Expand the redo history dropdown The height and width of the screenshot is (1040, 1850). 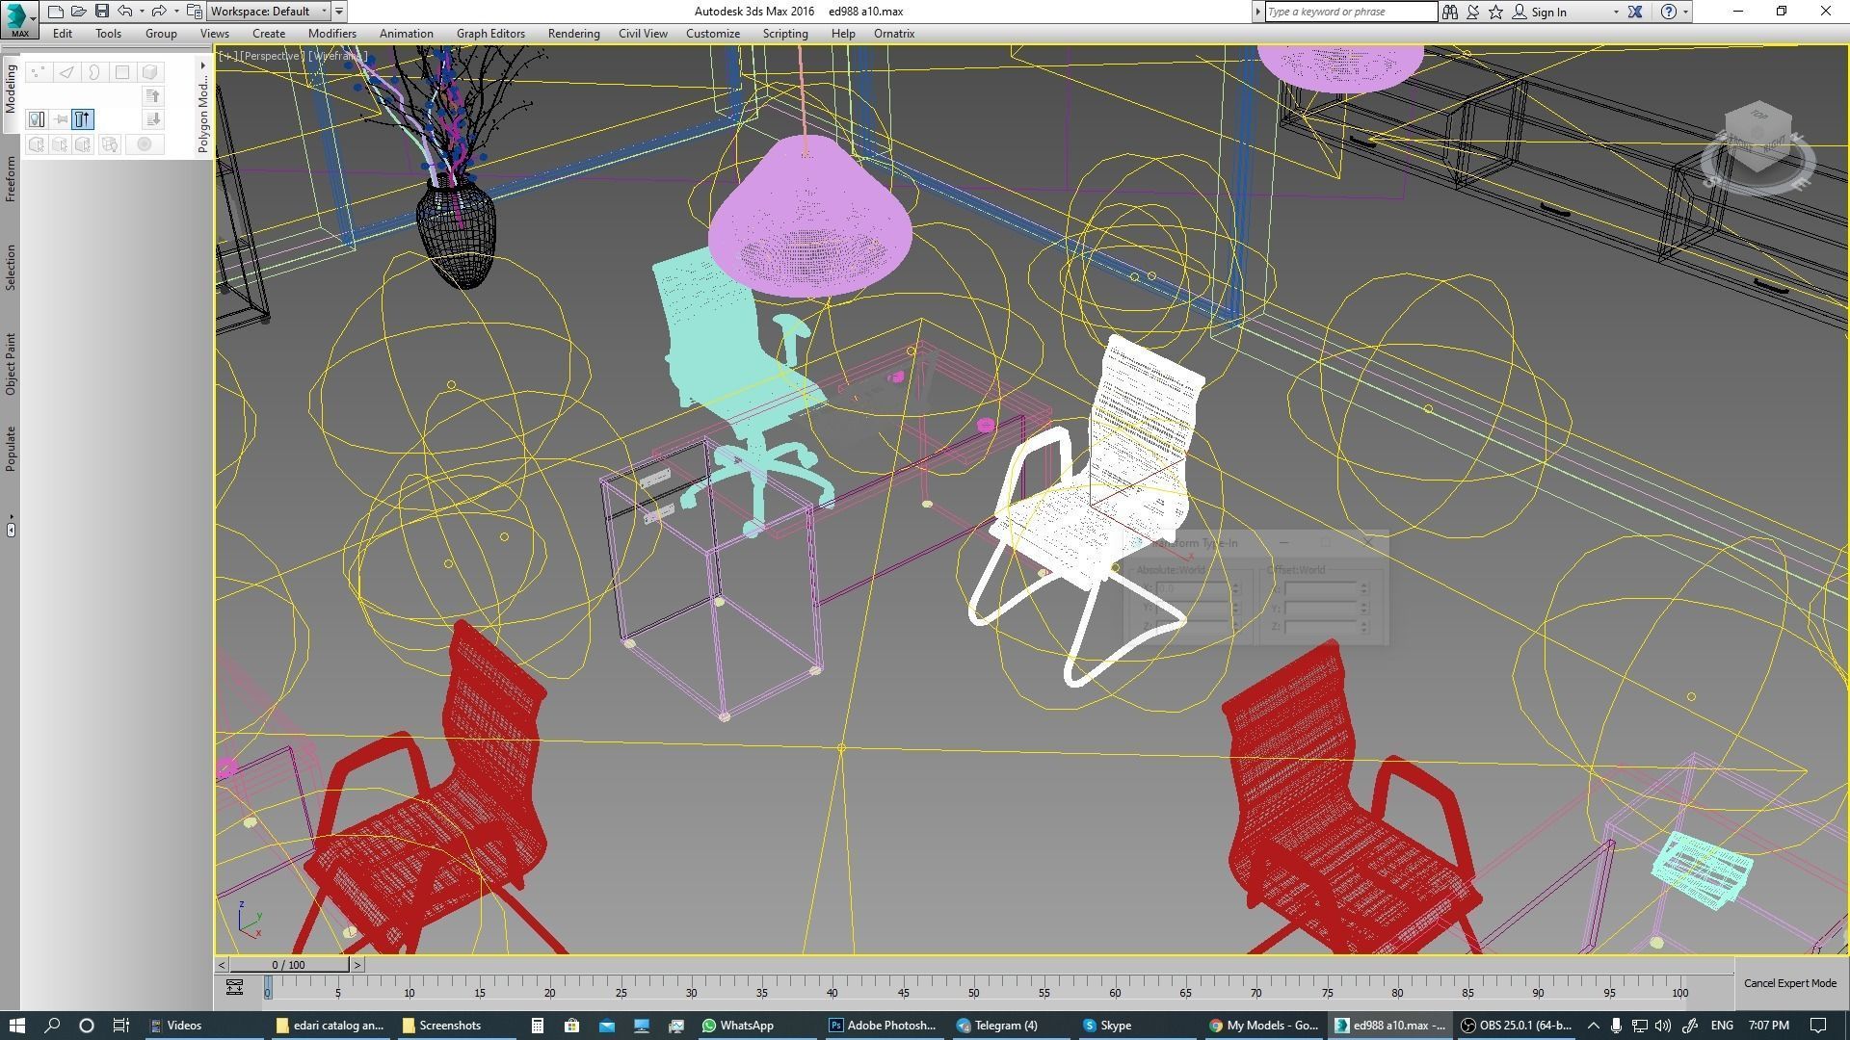(175, 12)
